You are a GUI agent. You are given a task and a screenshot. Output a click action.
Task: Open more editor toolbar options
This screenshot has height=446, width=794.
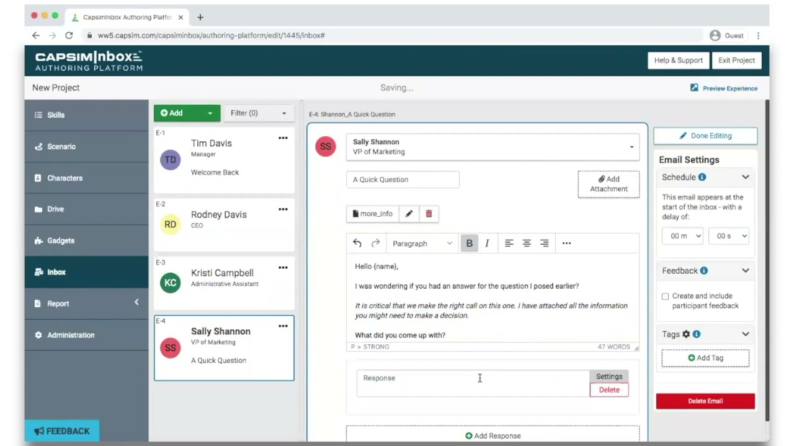coord(566,243)
